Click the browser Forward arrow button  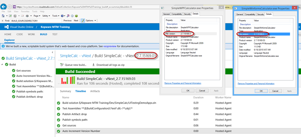tap(10, 7)
